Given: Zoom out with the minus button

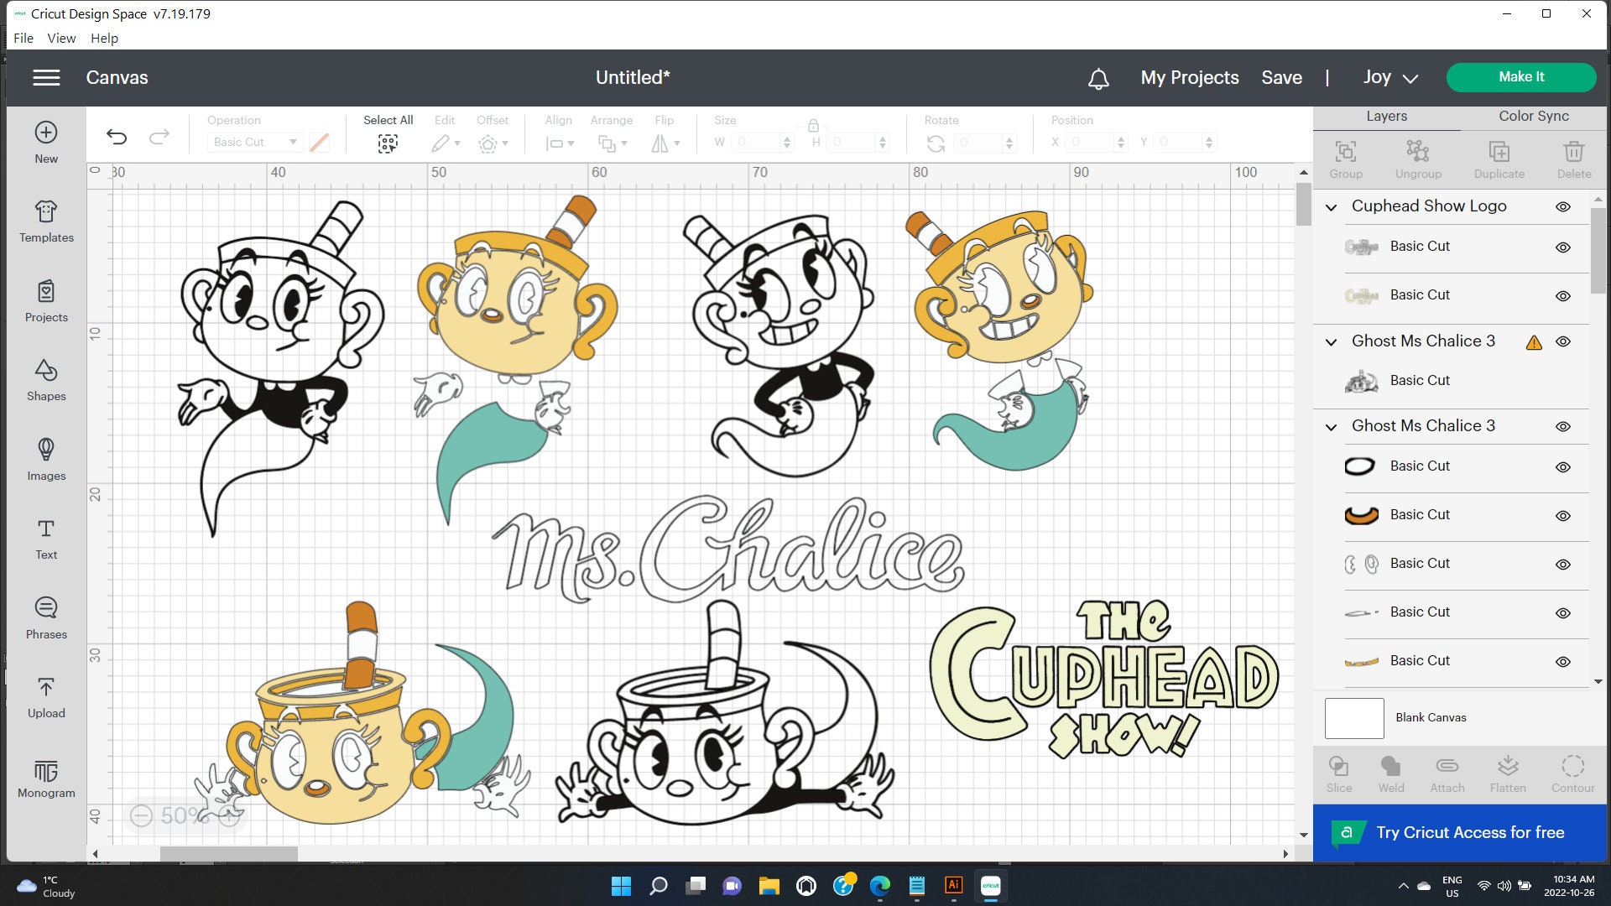Looking at the screenshot, I should point(141,815).
